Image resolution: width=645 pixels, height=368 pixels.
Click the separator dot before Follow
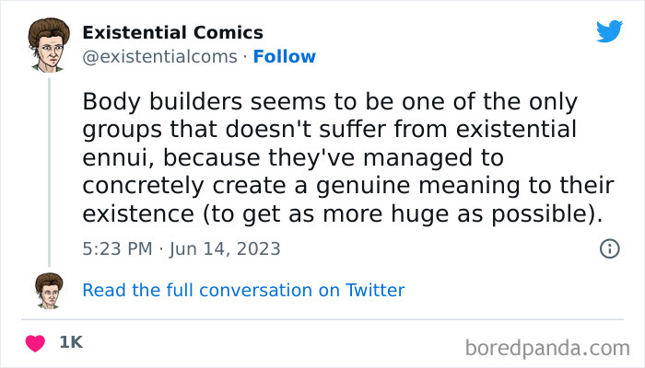coord(245,57)
